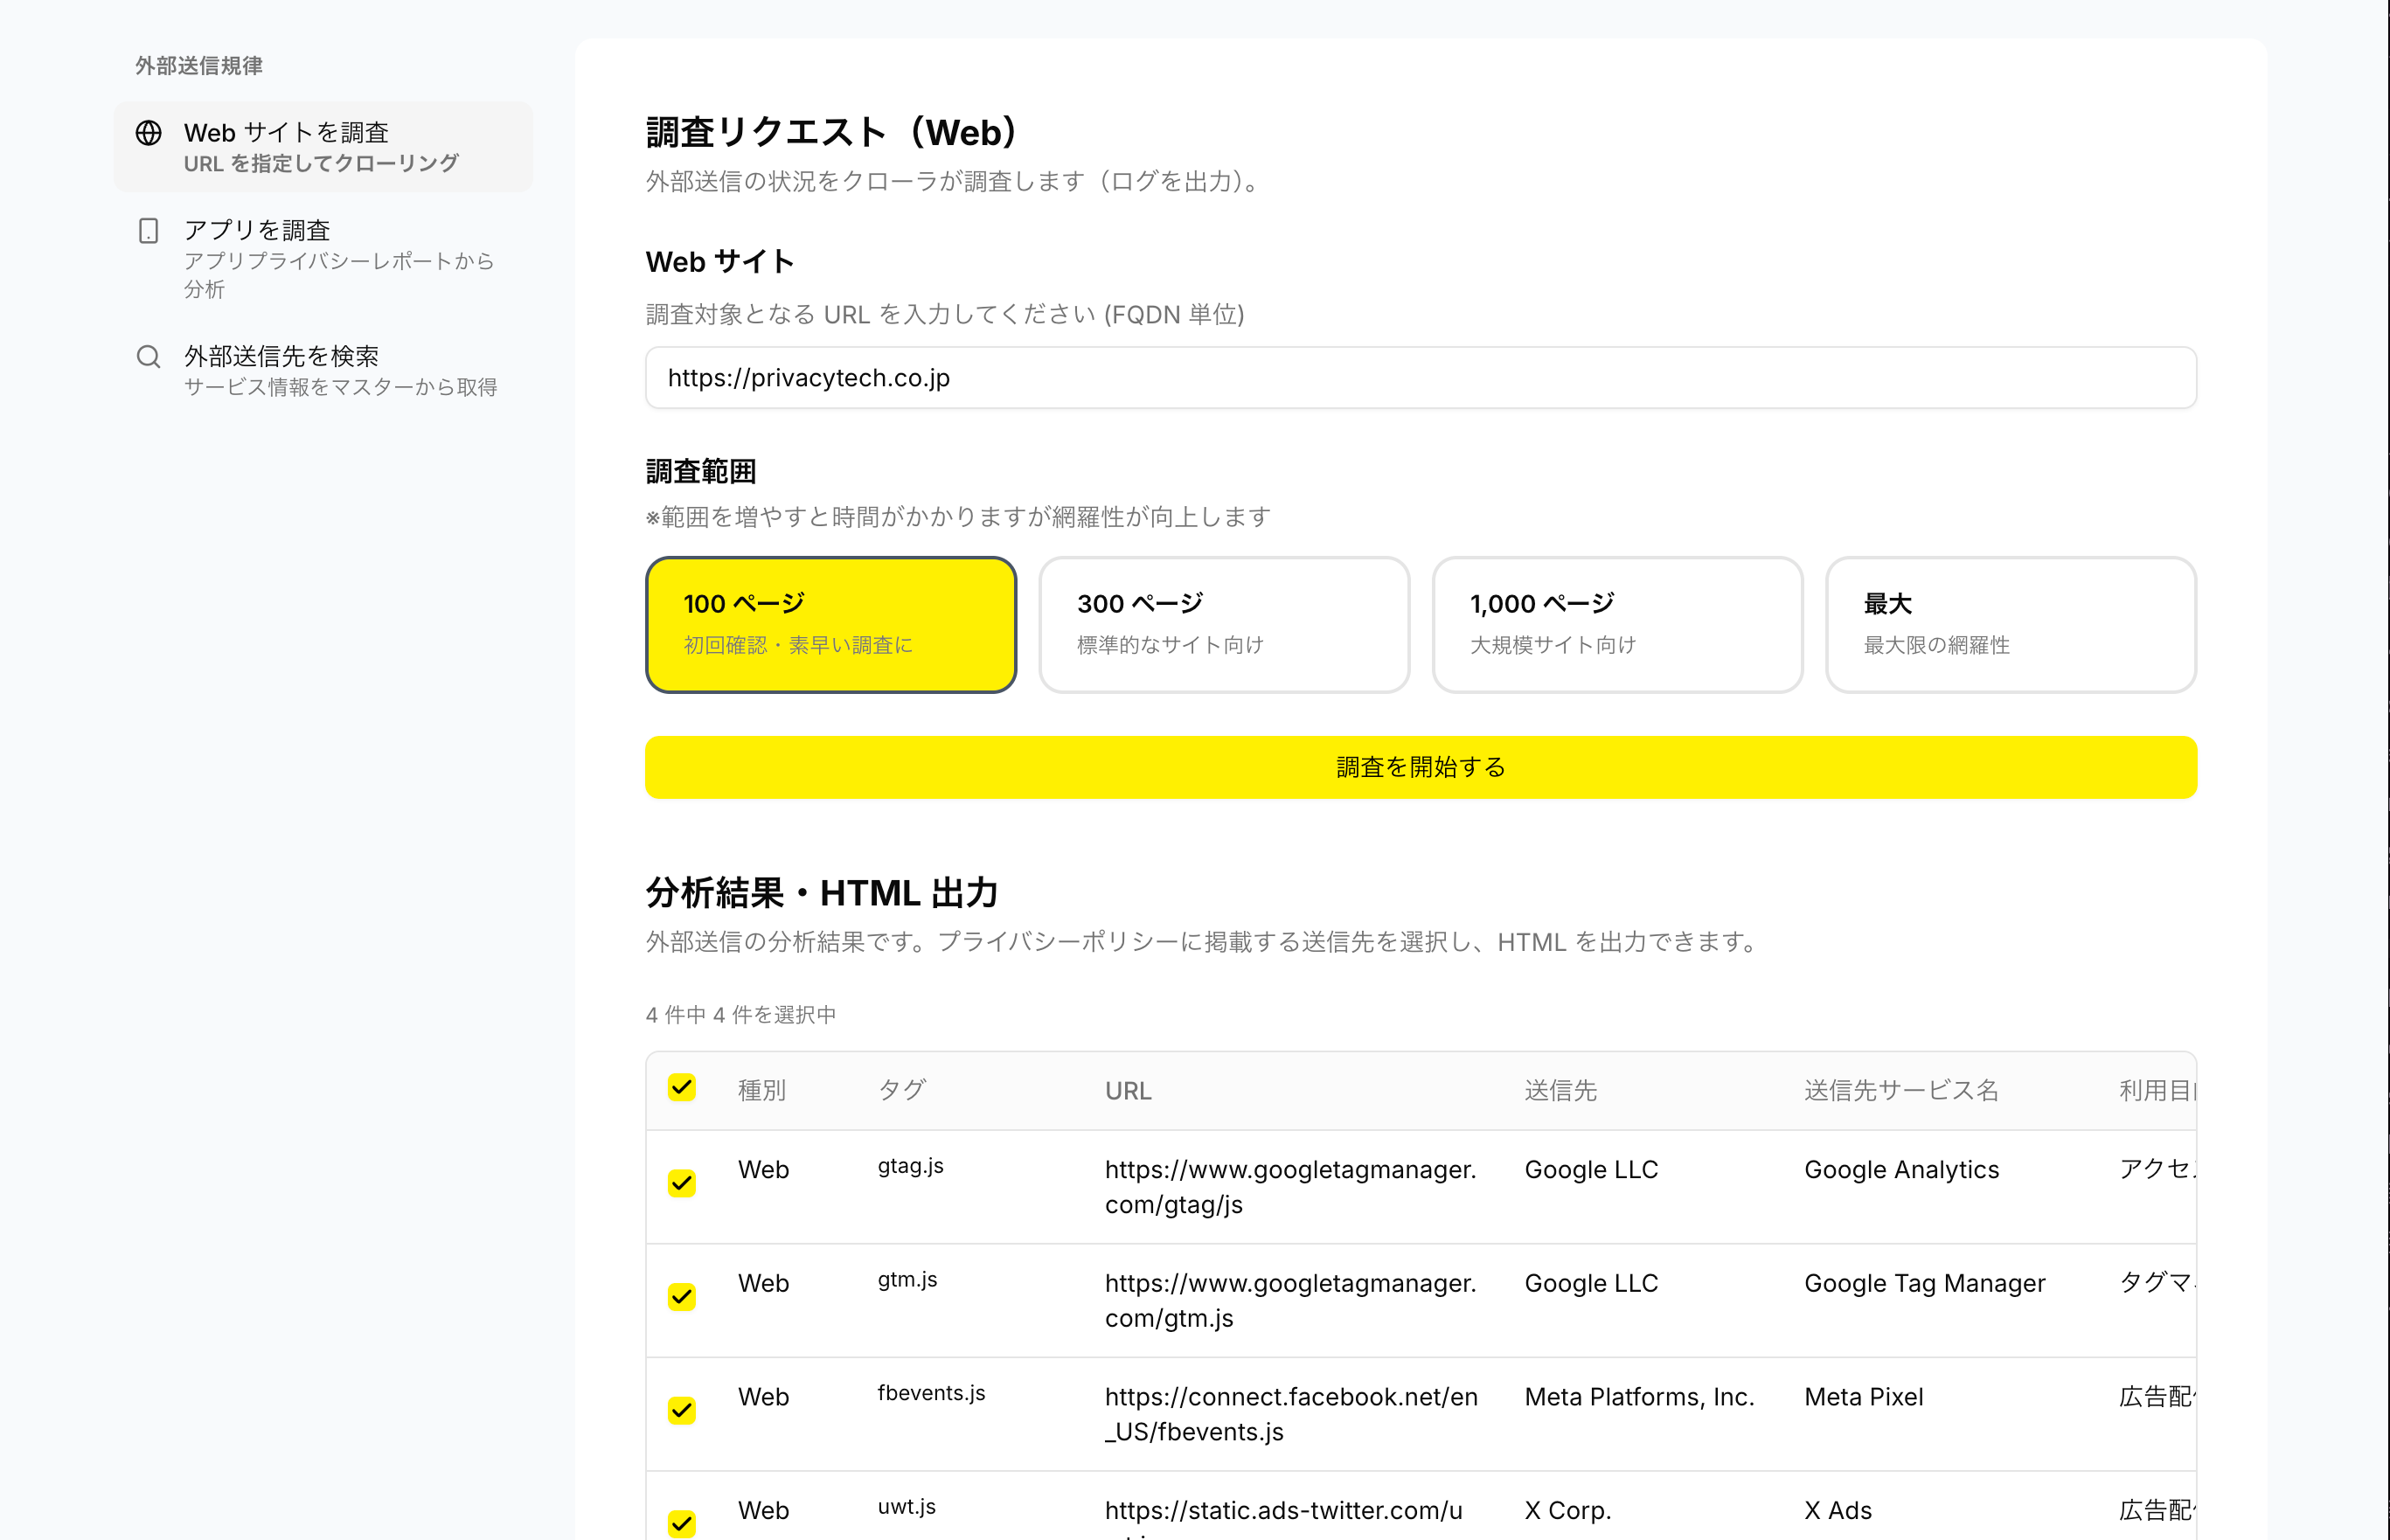Click the Google Analytics service name cell

coord(1901,1170)
